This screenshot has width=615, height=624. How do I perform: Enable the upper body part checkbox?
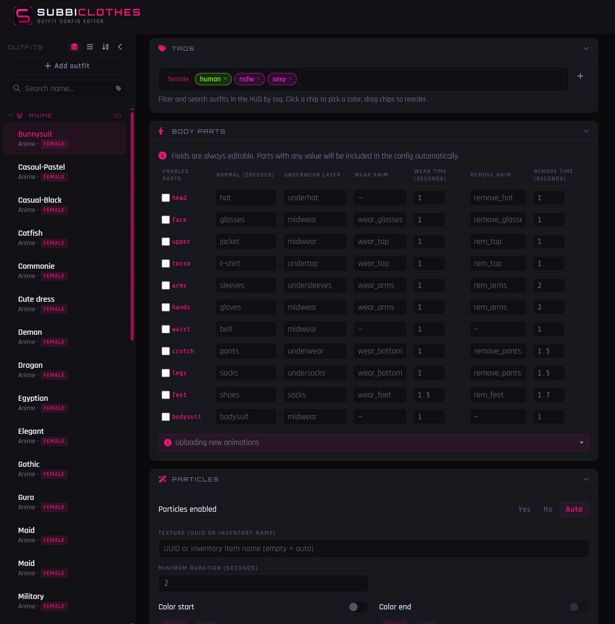[166, 242]
